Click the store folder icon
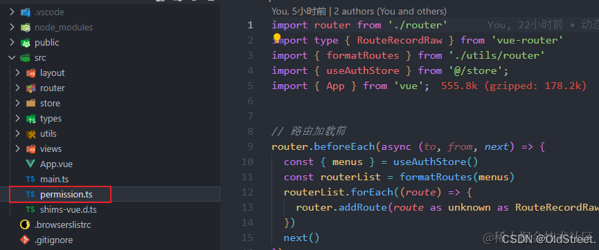The height and width of the screenshot is (250, 599). (30, 104)
